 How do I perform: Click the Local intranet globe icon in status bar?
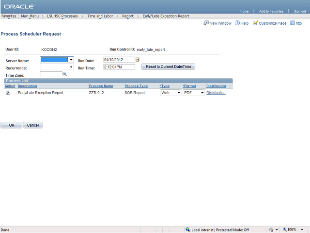tap(188, 230)
